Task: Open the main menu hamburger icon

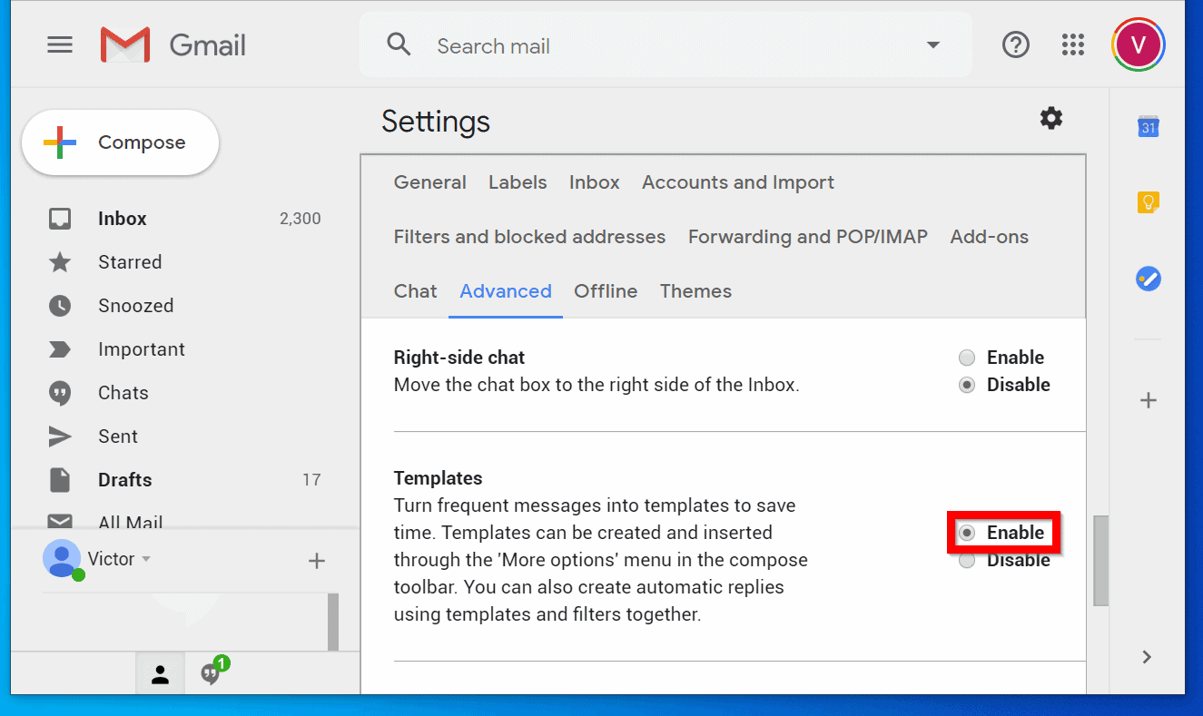Action: pyautogui.click(x=60, y=44)
